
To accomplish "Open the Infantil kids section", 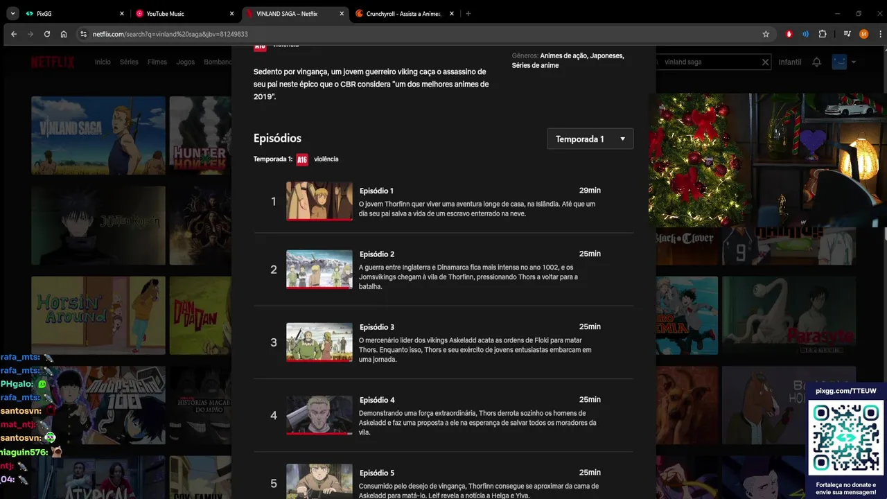I will tap(790, 62).
